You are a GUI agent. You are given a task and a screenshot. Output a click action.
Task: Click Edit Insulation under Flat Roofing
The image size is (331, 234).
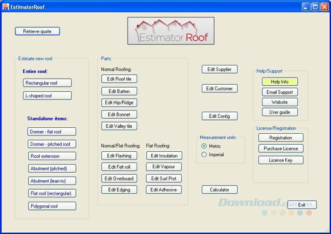(164, 156)
